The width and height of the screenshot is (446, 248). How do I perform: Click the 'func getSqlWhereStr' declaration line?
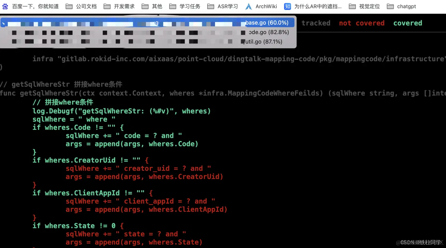(x=223, y=93)
